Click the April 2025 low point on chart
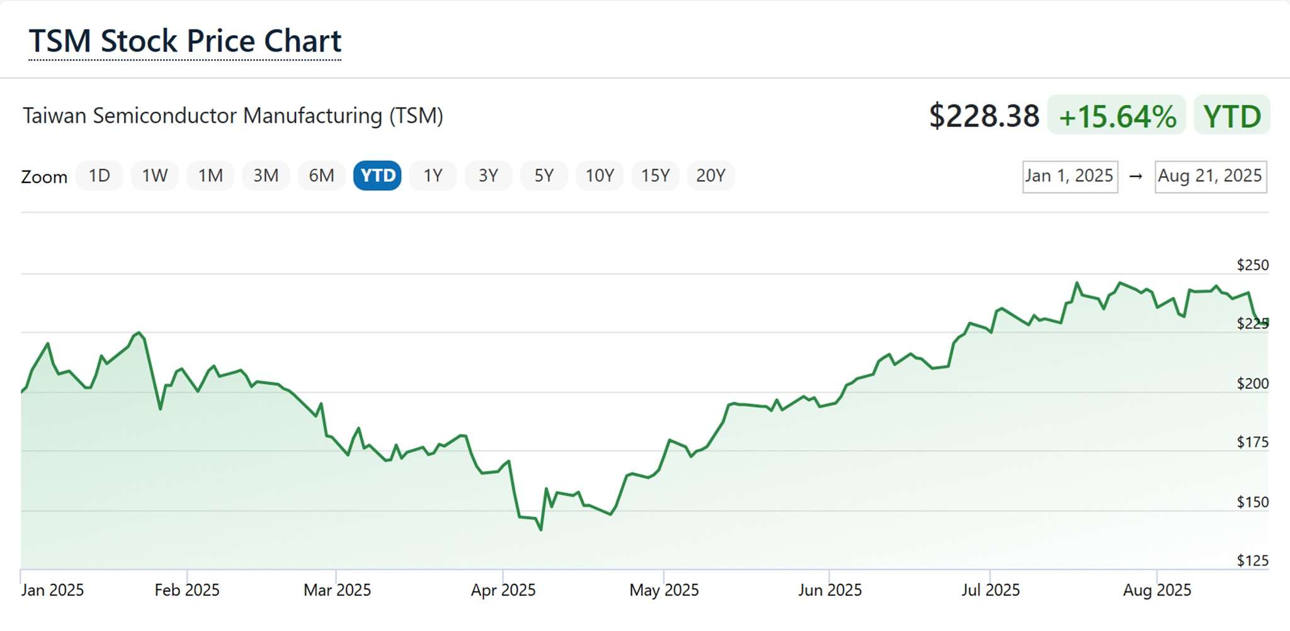The height and width of the screenshot is (631, 1290). tap(541, 530)
